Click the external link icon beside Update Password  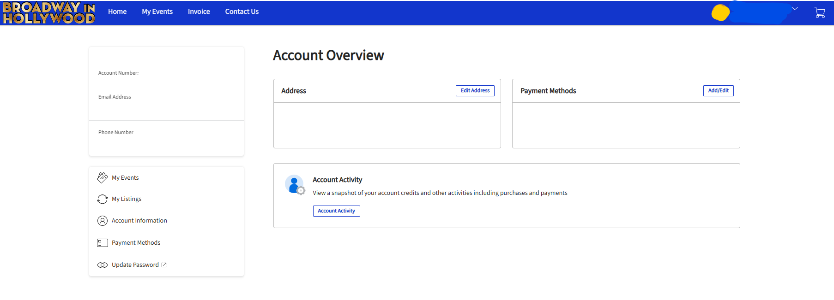[x=164, y=265]
